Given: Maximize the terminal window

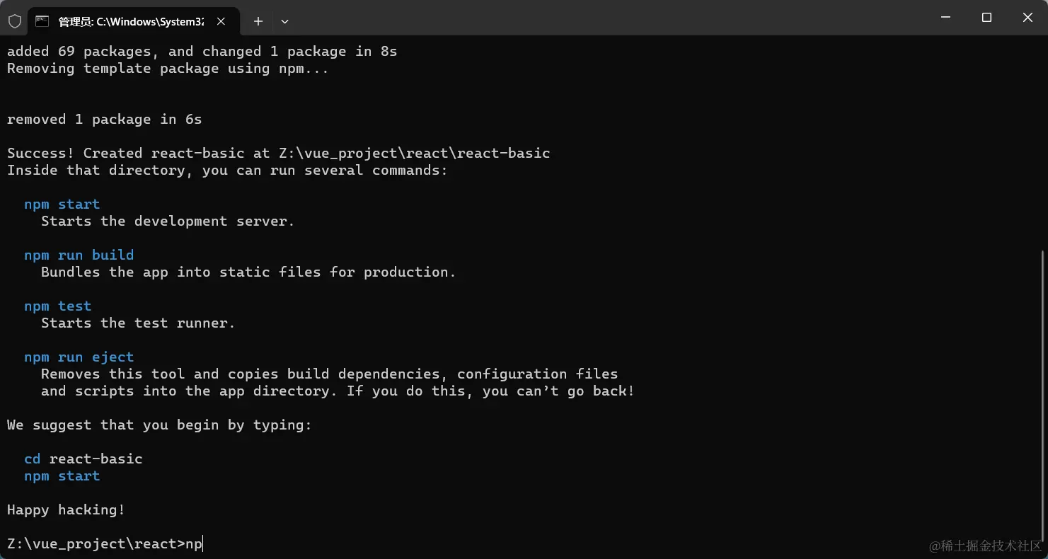Looking at the screenshot, I should 986,18.
